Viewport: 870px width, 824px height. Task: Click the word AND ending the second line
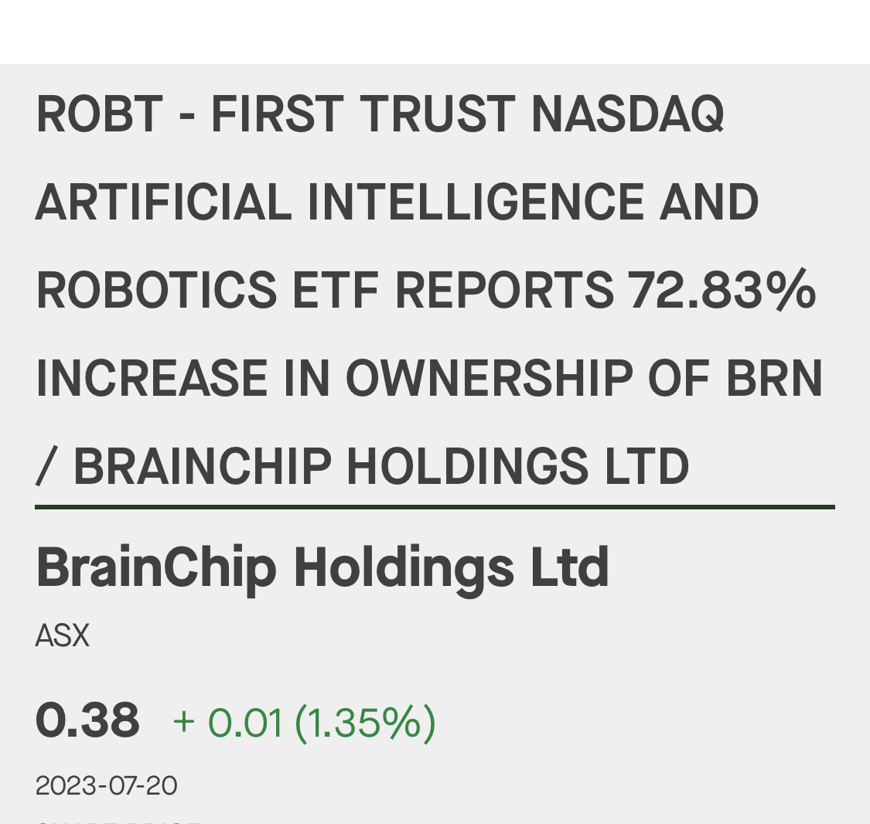pyautogui.click(x=711, y=203)
